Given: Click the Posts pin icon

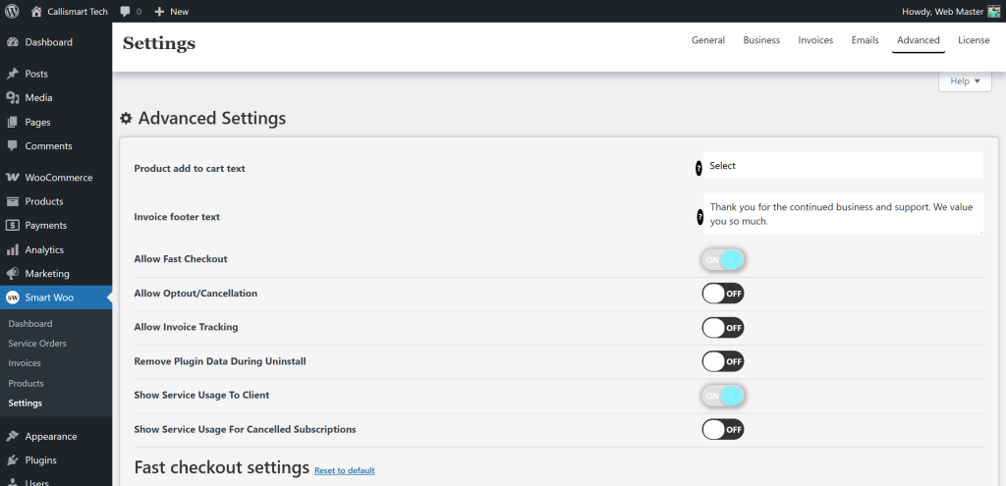Looking at the screenshot, I should tap(12, 74).
